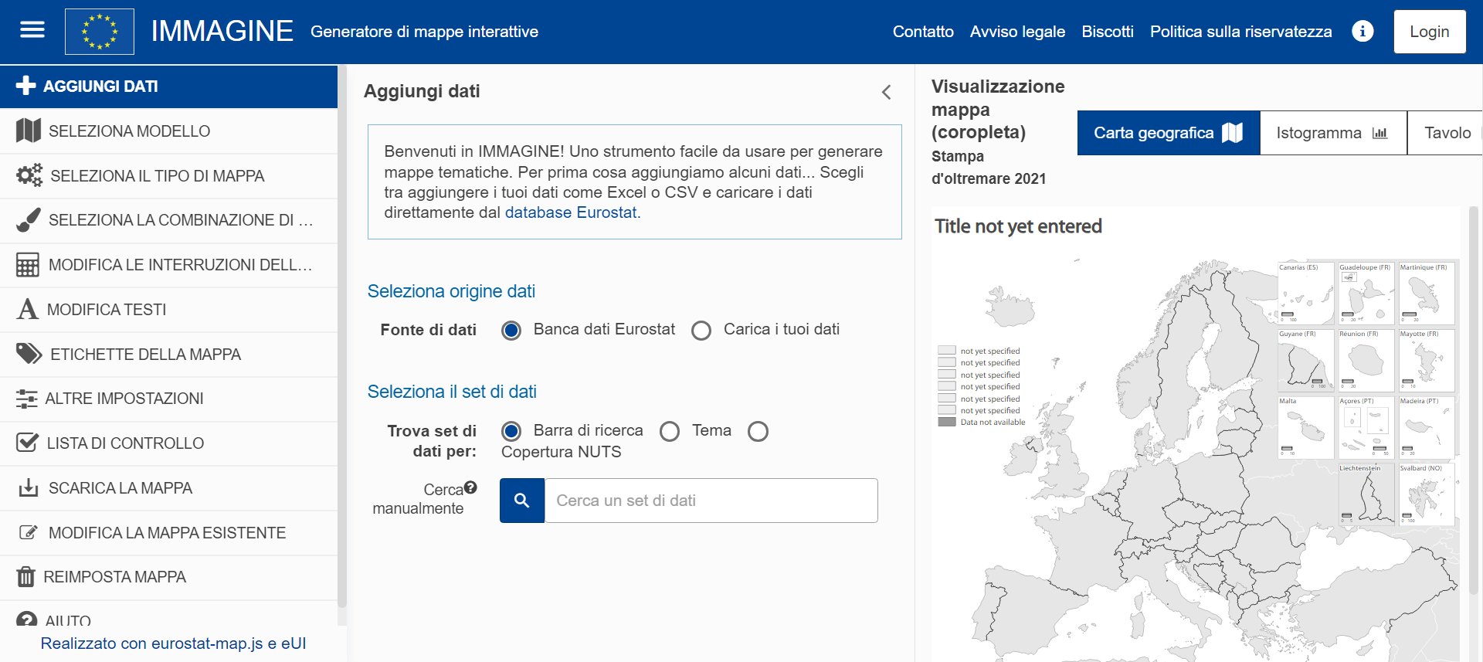This screenshot has height=662, width=1483.
Task: Select the Tema radio button
Action: click(x=670, y=431)
